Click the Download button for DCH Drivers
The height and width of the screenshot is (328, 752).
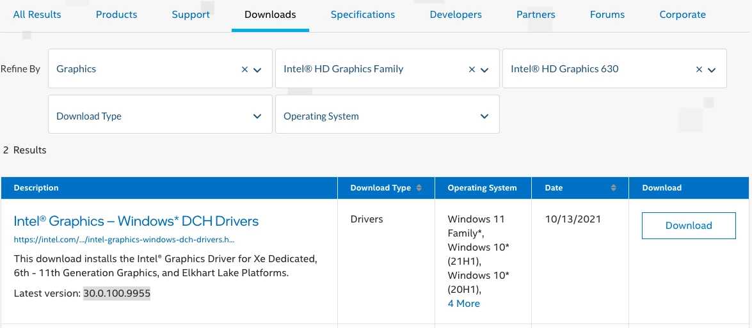coord(689,226)
